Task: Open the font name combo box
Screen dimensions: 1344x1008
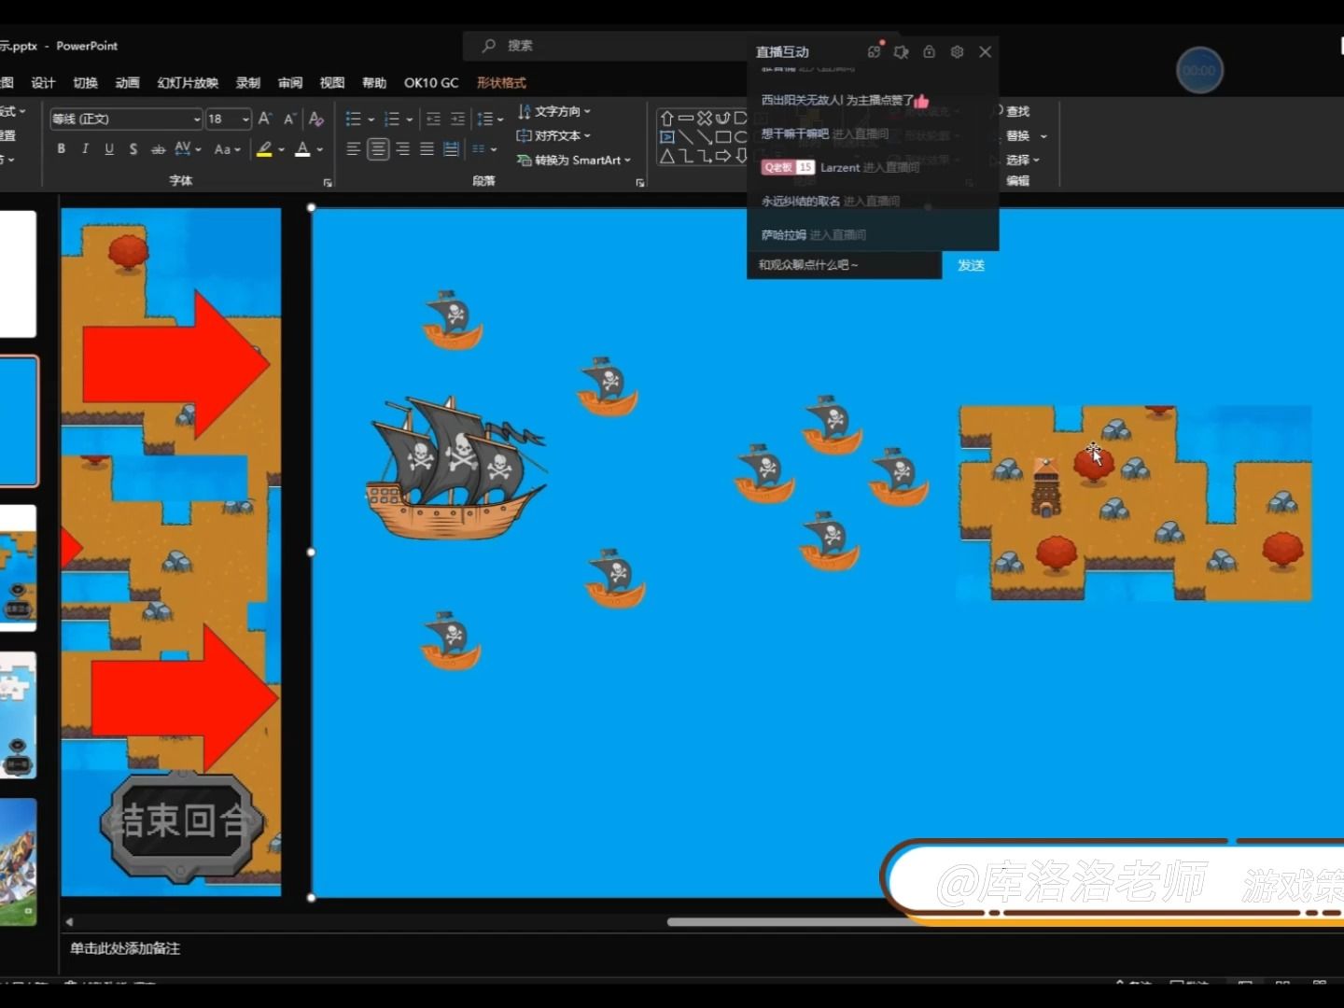Action: coord(126,119)
